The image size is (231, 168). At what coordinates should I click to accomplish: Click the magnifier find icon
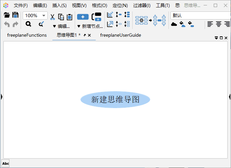(28, 24)
